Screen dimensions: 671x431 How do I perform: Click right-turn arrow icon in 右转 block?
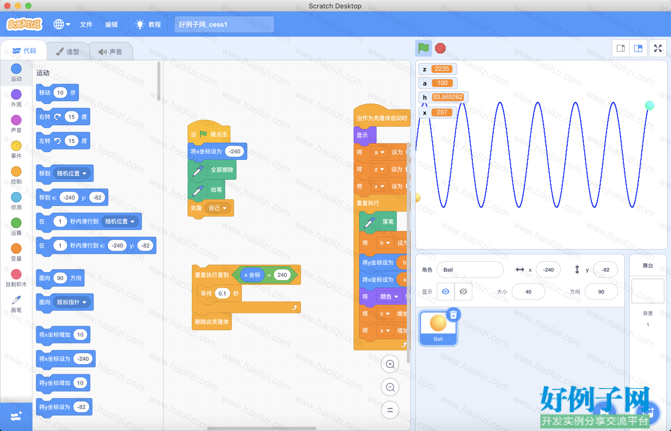pyautogui.click(x=58, y=117)
